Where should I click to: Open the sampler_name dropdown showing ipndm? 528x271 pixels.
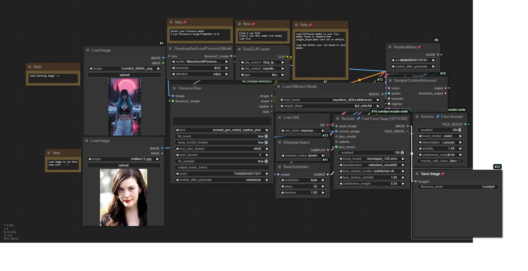point(303,156)
